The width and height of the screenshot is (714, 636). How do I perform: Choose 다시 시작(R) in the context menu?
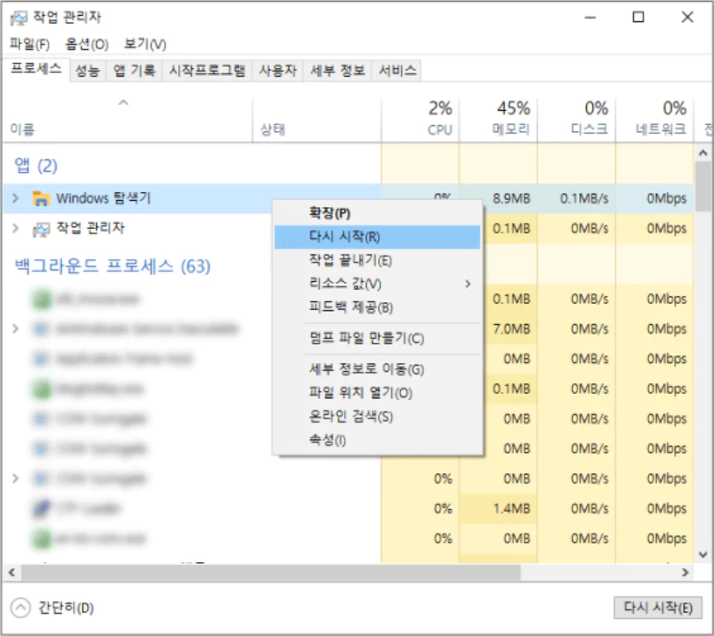tap(377, 237)
